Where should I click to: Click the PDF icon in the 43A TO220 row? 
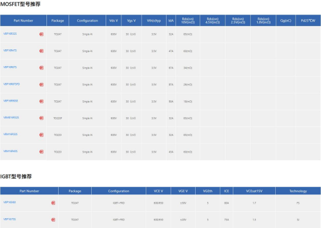pyautogui.click(x=41, y=151)
